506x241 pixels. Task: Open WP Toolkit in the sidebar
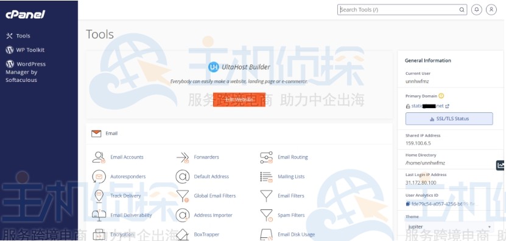point(30,50)
